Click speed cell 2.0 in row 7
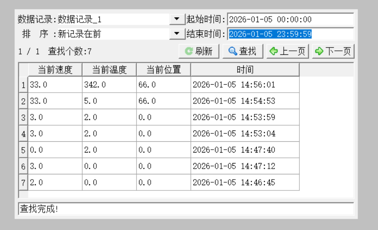 click(55, 183)
